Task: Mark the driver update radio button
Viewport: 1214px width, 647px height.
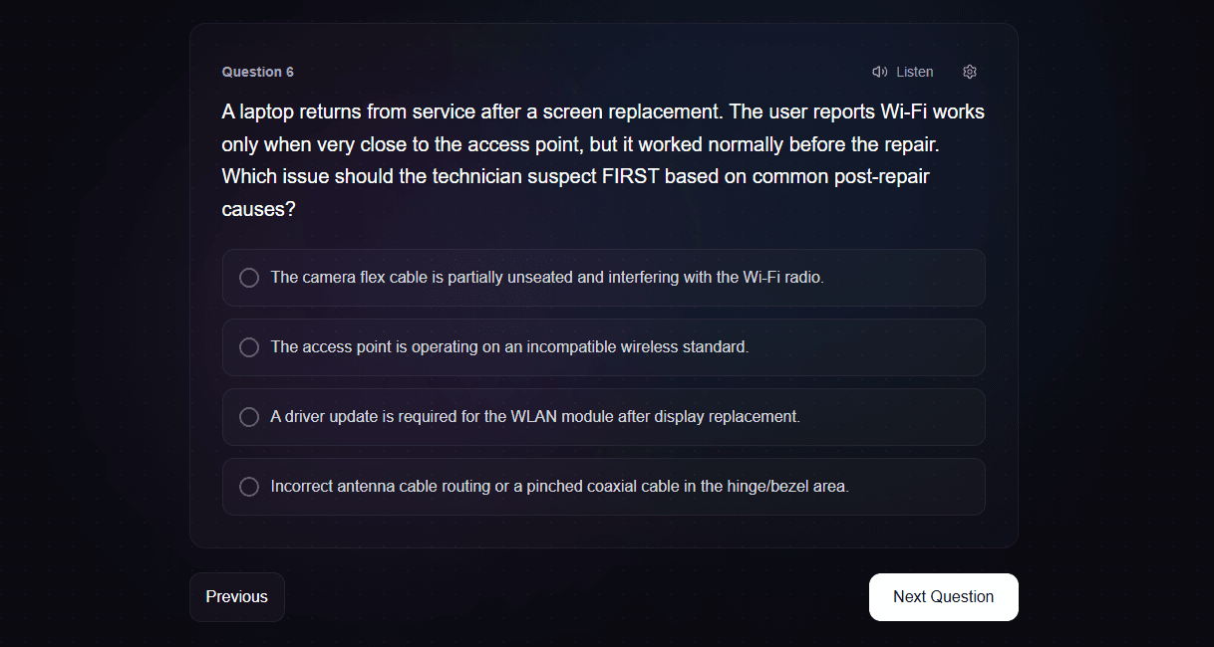Action: 249,417
